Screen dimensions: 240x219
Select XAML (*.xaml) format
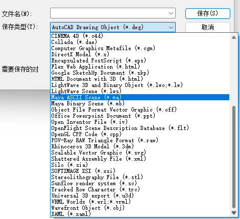pos(140,214)
